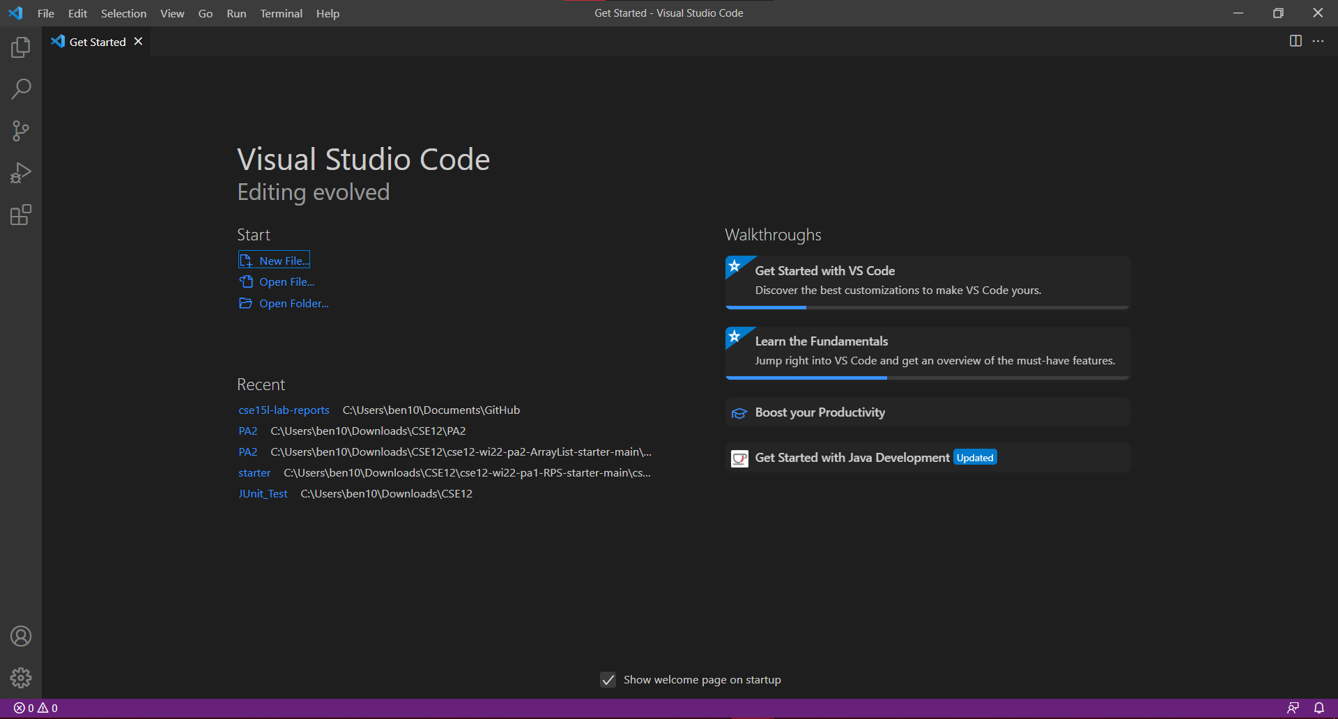Viewport: 1338px width, 719px height.
Task: Click the errors and warnings status indicator
Action: pos(36,708)
